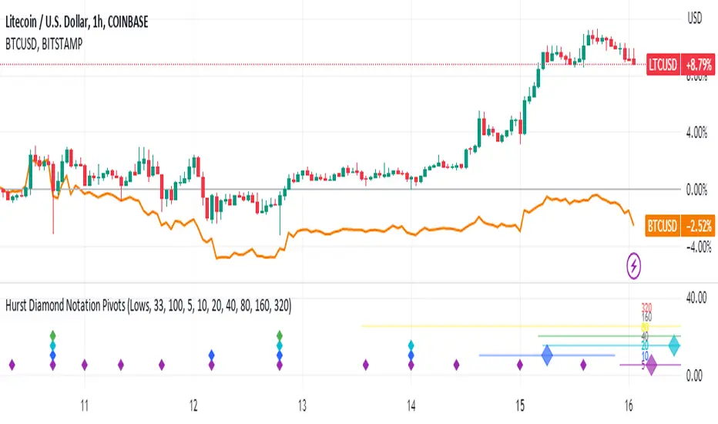Click the BTCUSD, BITSTAMP comparison legend

click(x=44, y=44)
